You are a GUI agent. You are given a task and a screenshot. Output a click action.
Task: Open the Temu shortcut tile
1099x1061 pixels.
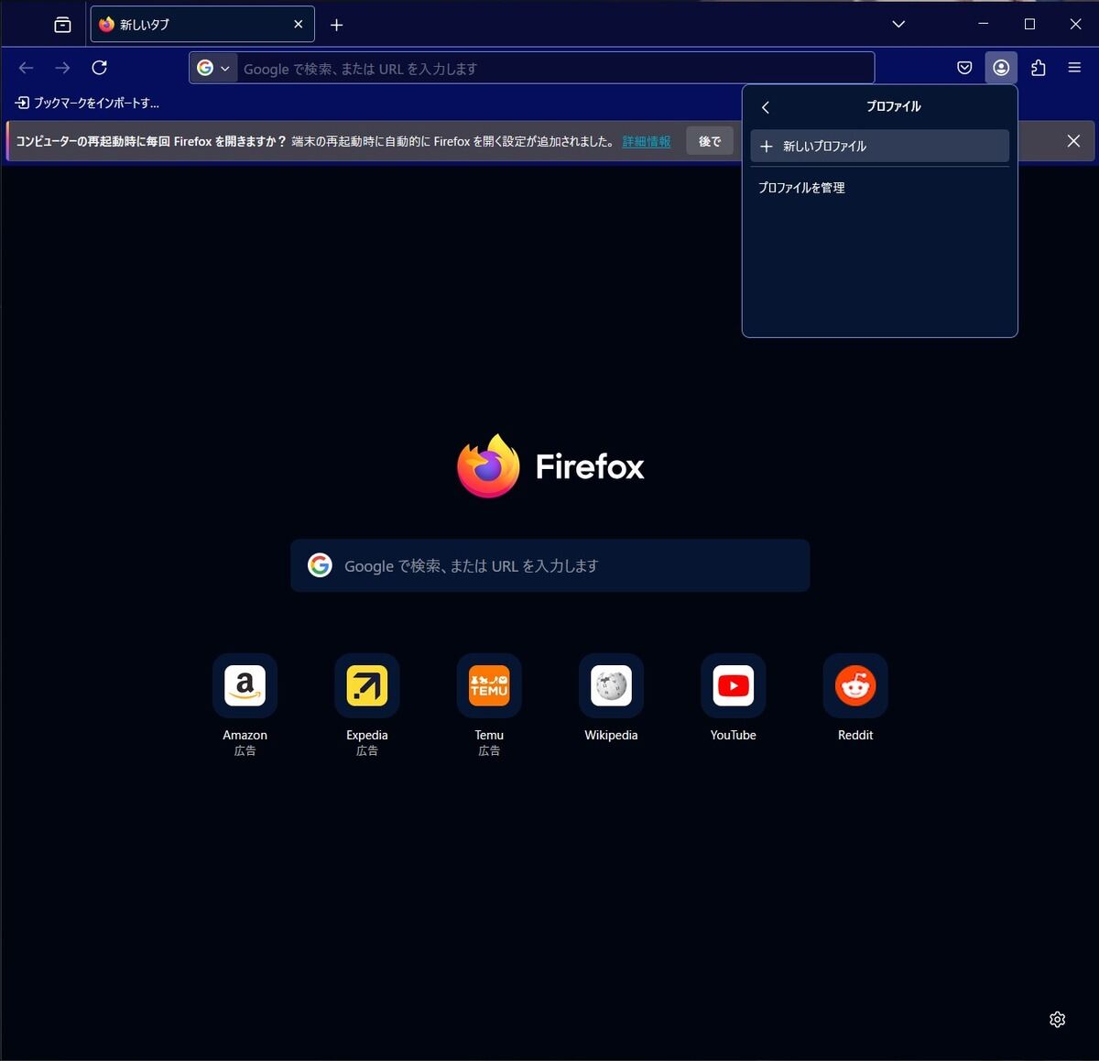[489, 685]
